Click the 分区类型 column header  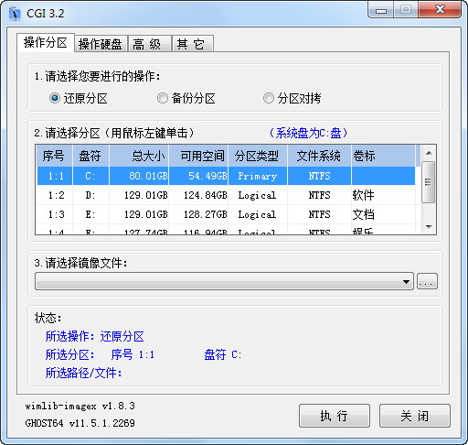pos(258,156)
